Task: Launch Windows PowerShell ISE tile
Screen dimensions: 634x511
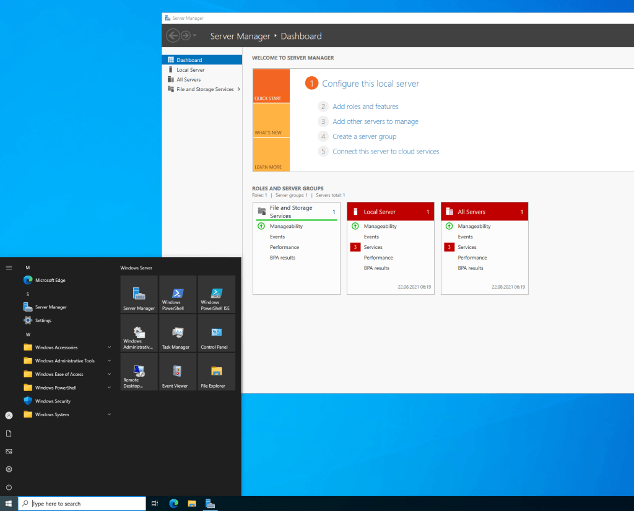Action: click(x=216, y=294)
